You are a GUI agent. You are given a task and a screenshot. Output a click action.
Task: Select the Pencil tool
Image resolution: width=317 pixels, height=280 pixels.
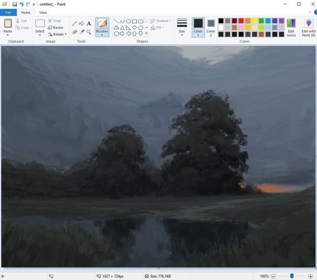point(74,24)
